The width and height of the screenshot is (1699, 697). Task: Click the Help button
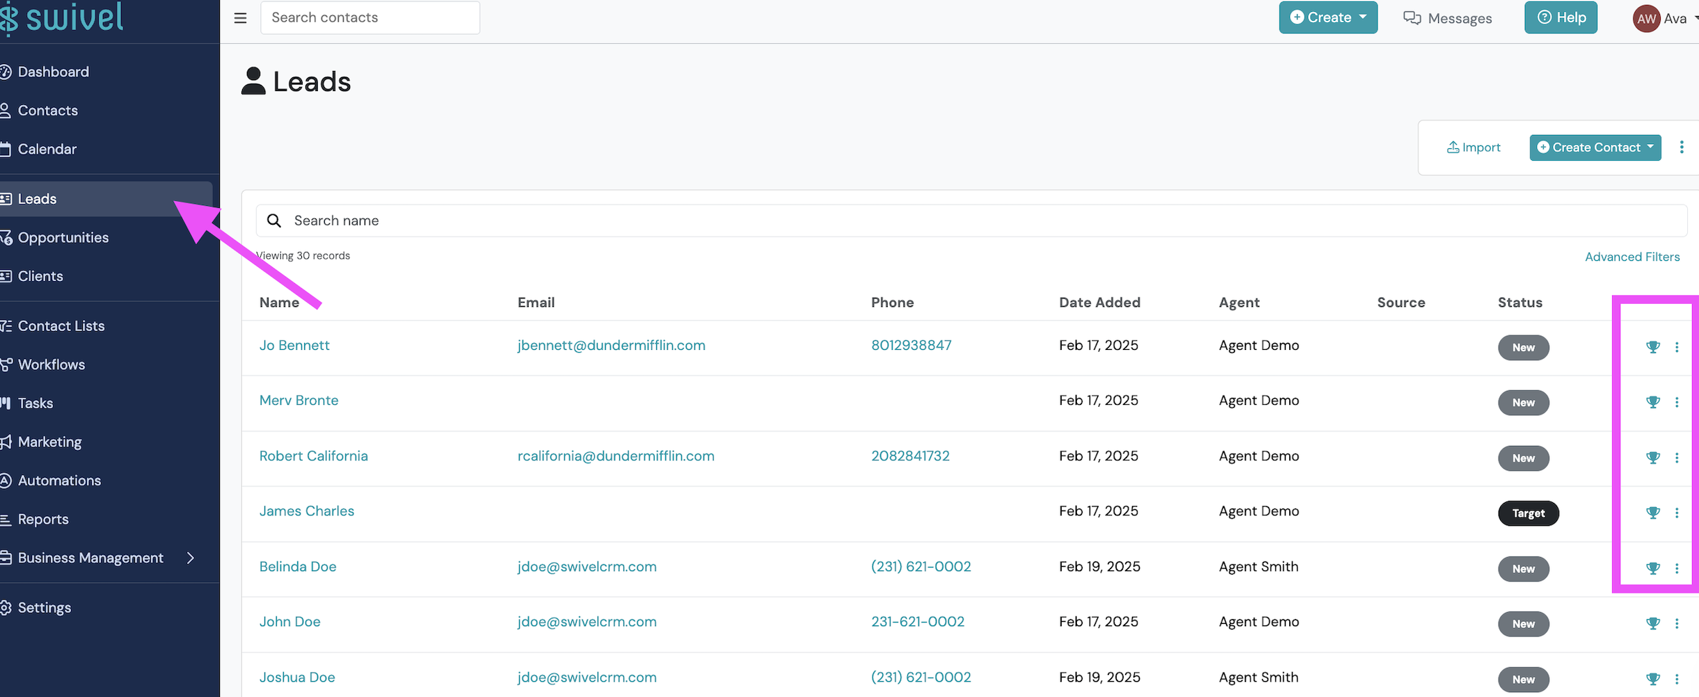(x=1561, y=17)
